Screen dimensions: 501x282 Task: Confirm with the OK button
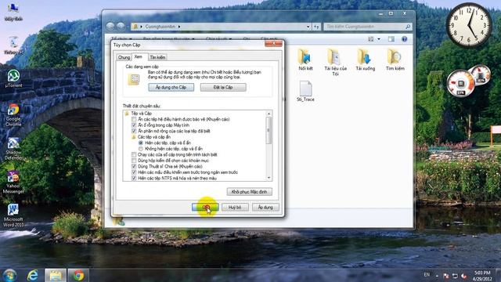click(205, 207)
